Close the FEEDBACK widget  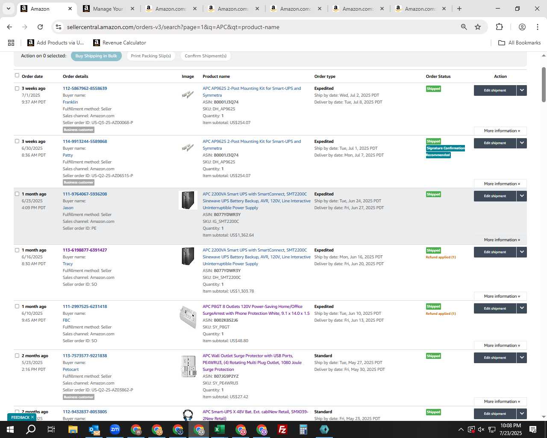(x=32, y=417)
